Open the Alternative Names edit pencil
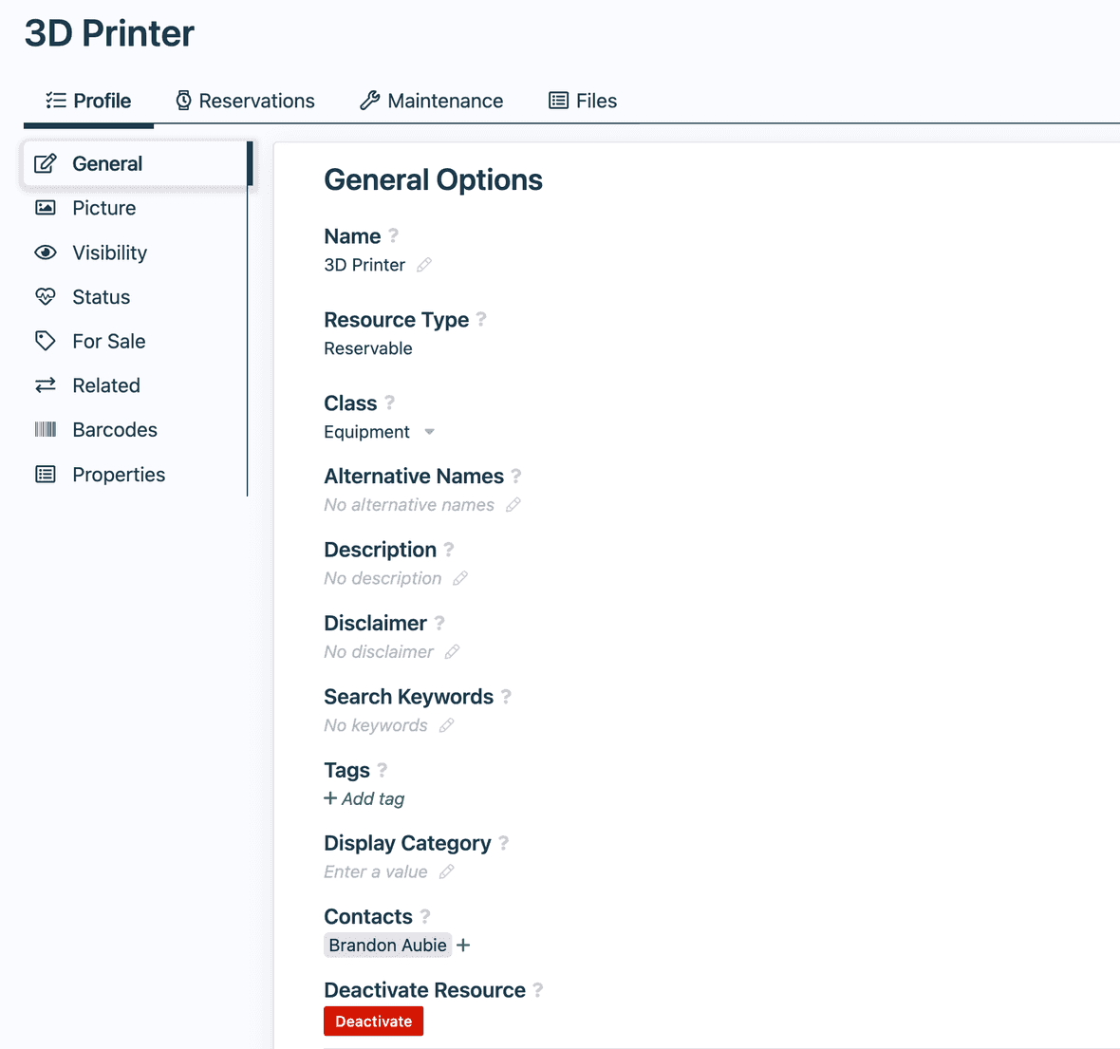1120x1049 pixels. tap(513, 504)
